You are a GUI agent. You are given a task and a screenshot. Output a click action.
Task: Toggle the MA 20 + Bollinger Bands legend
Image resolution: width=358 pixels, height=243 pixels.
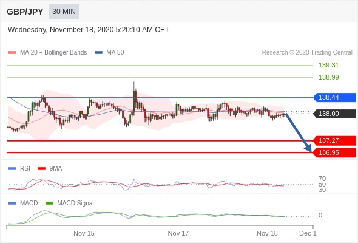click(x=47, y=52)
